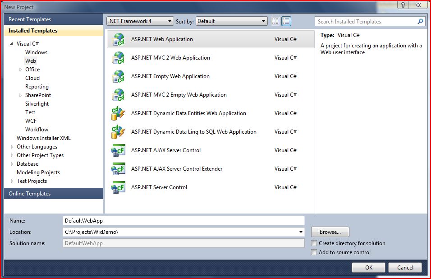Click the Search Installed Templates box
Viewport: 431px width, 279px height.
(x=370, y=22)
